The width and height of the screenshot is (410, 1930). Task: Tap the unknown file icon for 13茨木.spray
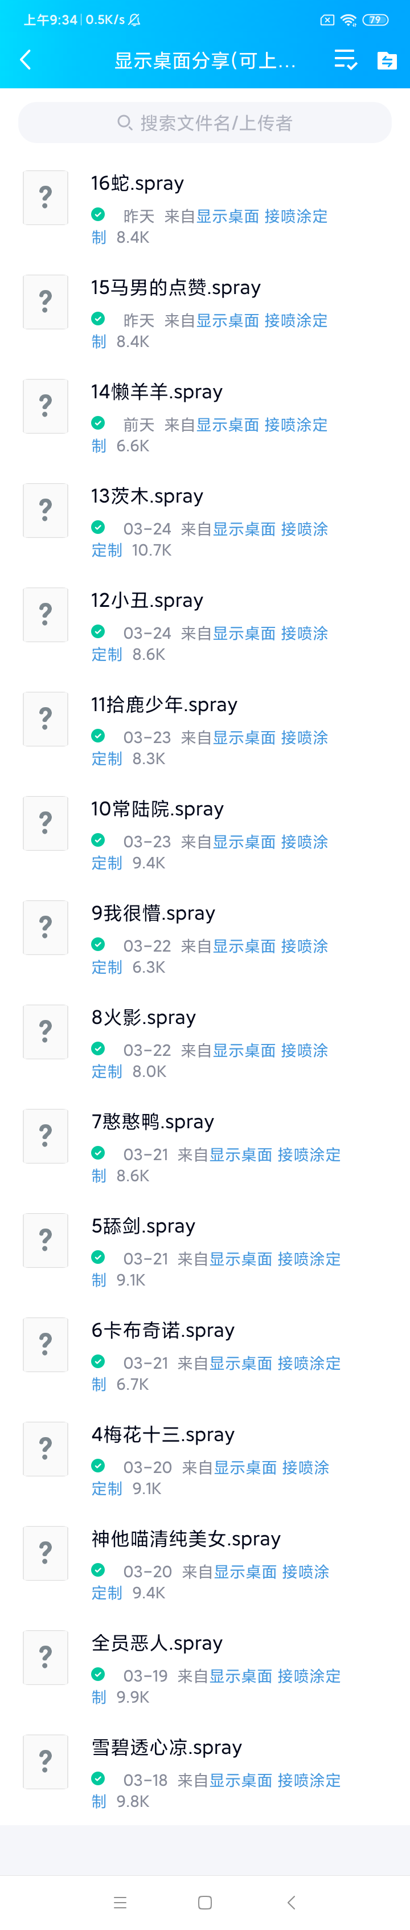[46, 510]
